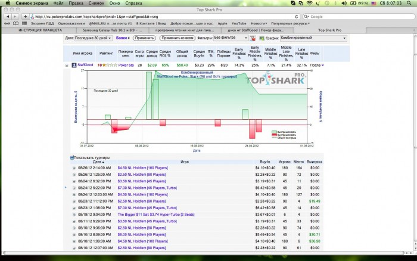Open Экзамен ПДД bookmark
417x261 pixels.
coord(42,23)
